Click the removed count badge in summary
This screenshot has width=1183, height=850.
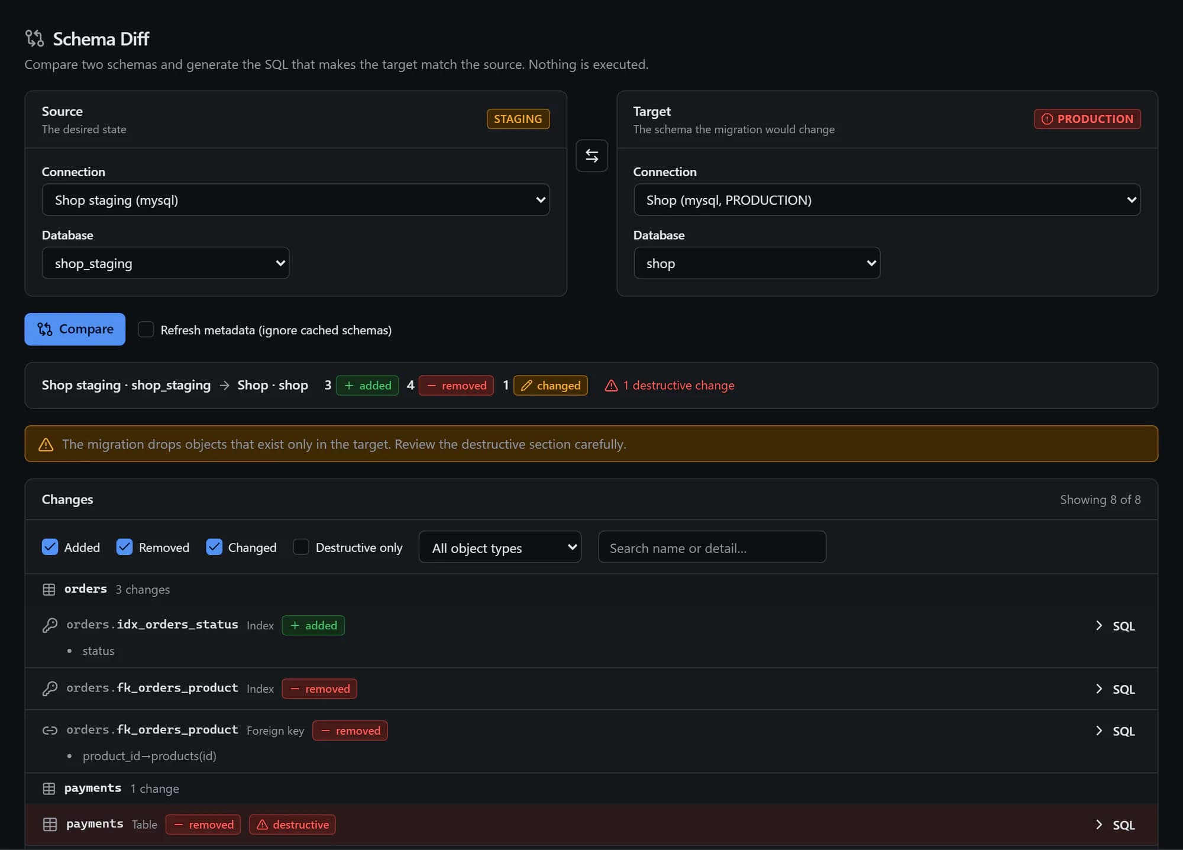click(456, 386)
